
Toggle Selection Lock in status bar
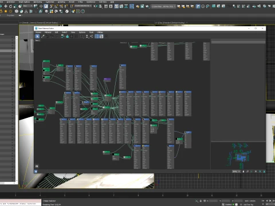click(x=201, y=201)
